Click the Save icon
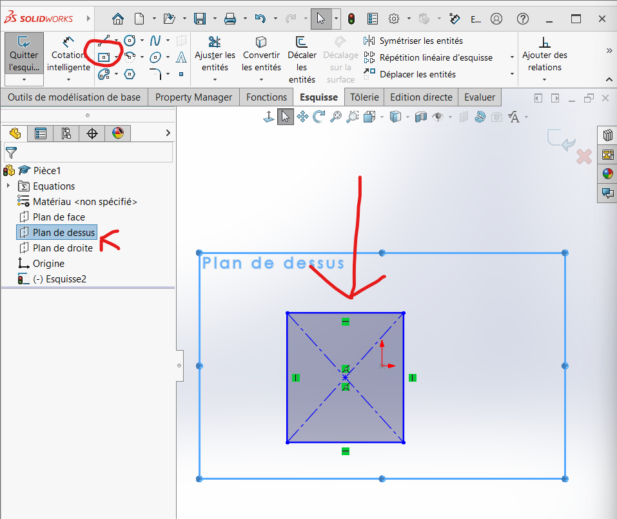Viewport: 617px width, 519px height. click(200, 19)
